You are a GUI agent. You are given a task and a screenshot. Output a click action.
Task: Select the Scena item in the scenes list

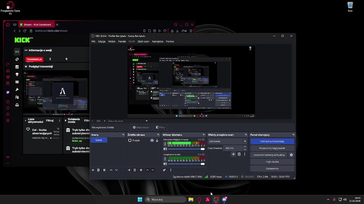click(99, 140)
